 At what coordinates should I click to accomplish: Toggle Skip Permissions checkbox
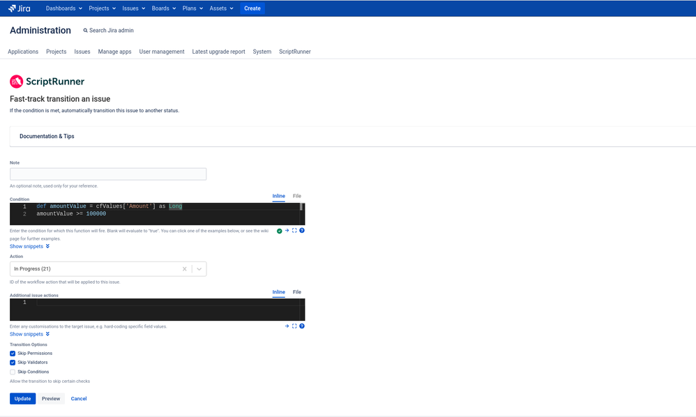click(x=13, y=354)
